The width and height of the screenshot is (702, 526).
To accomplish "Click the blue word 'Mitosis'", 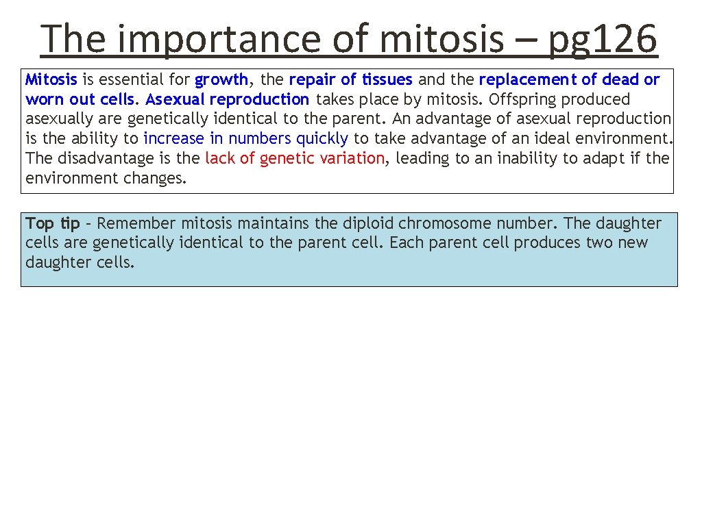I will coord(51,79).
